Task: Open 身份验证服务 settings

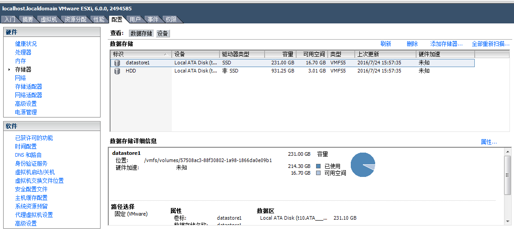Action: [x=31, y=163]
